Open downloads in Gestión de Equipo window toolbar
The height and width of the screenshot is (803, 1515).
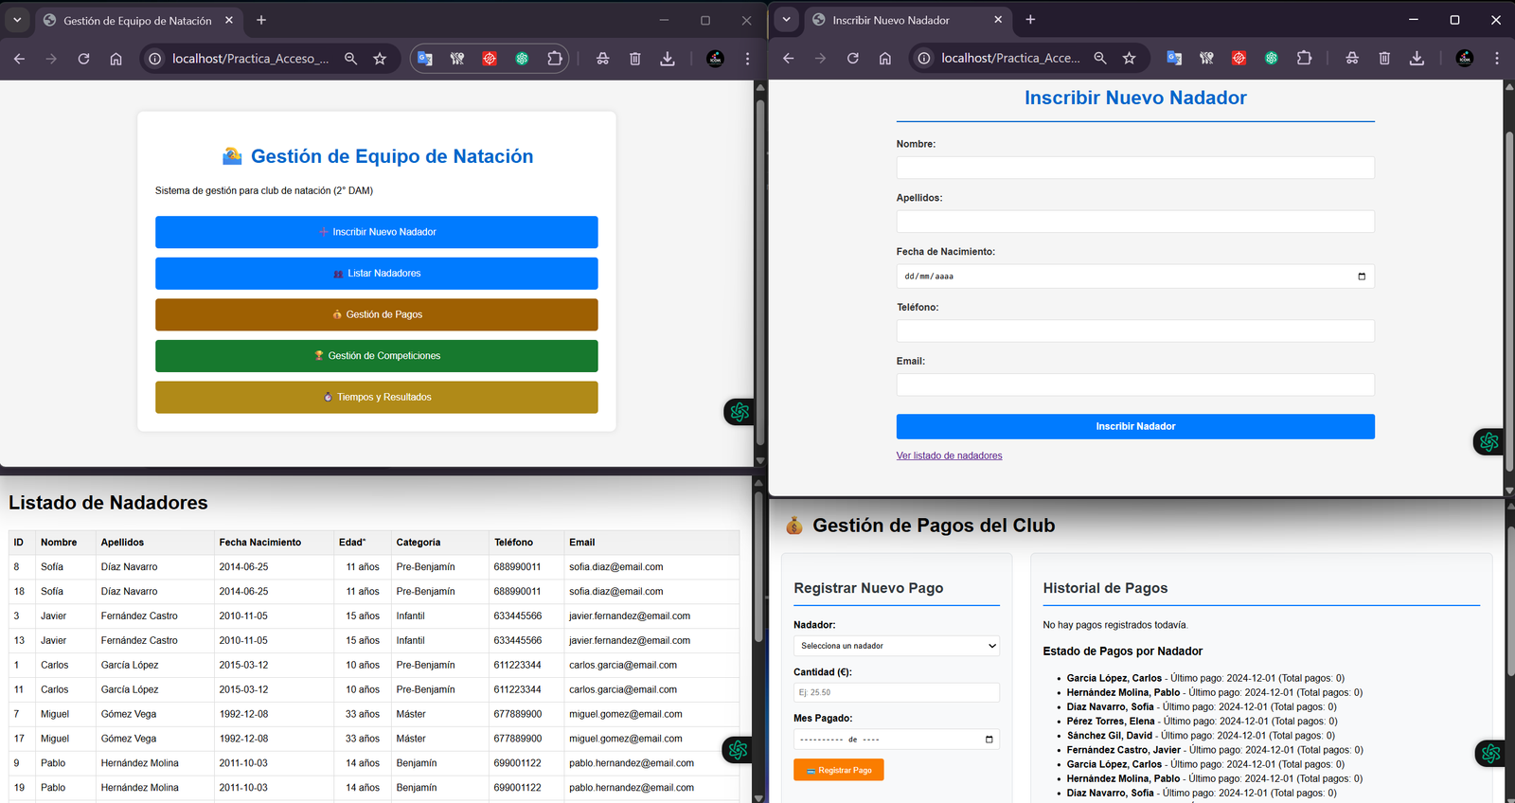coord(668,59)
